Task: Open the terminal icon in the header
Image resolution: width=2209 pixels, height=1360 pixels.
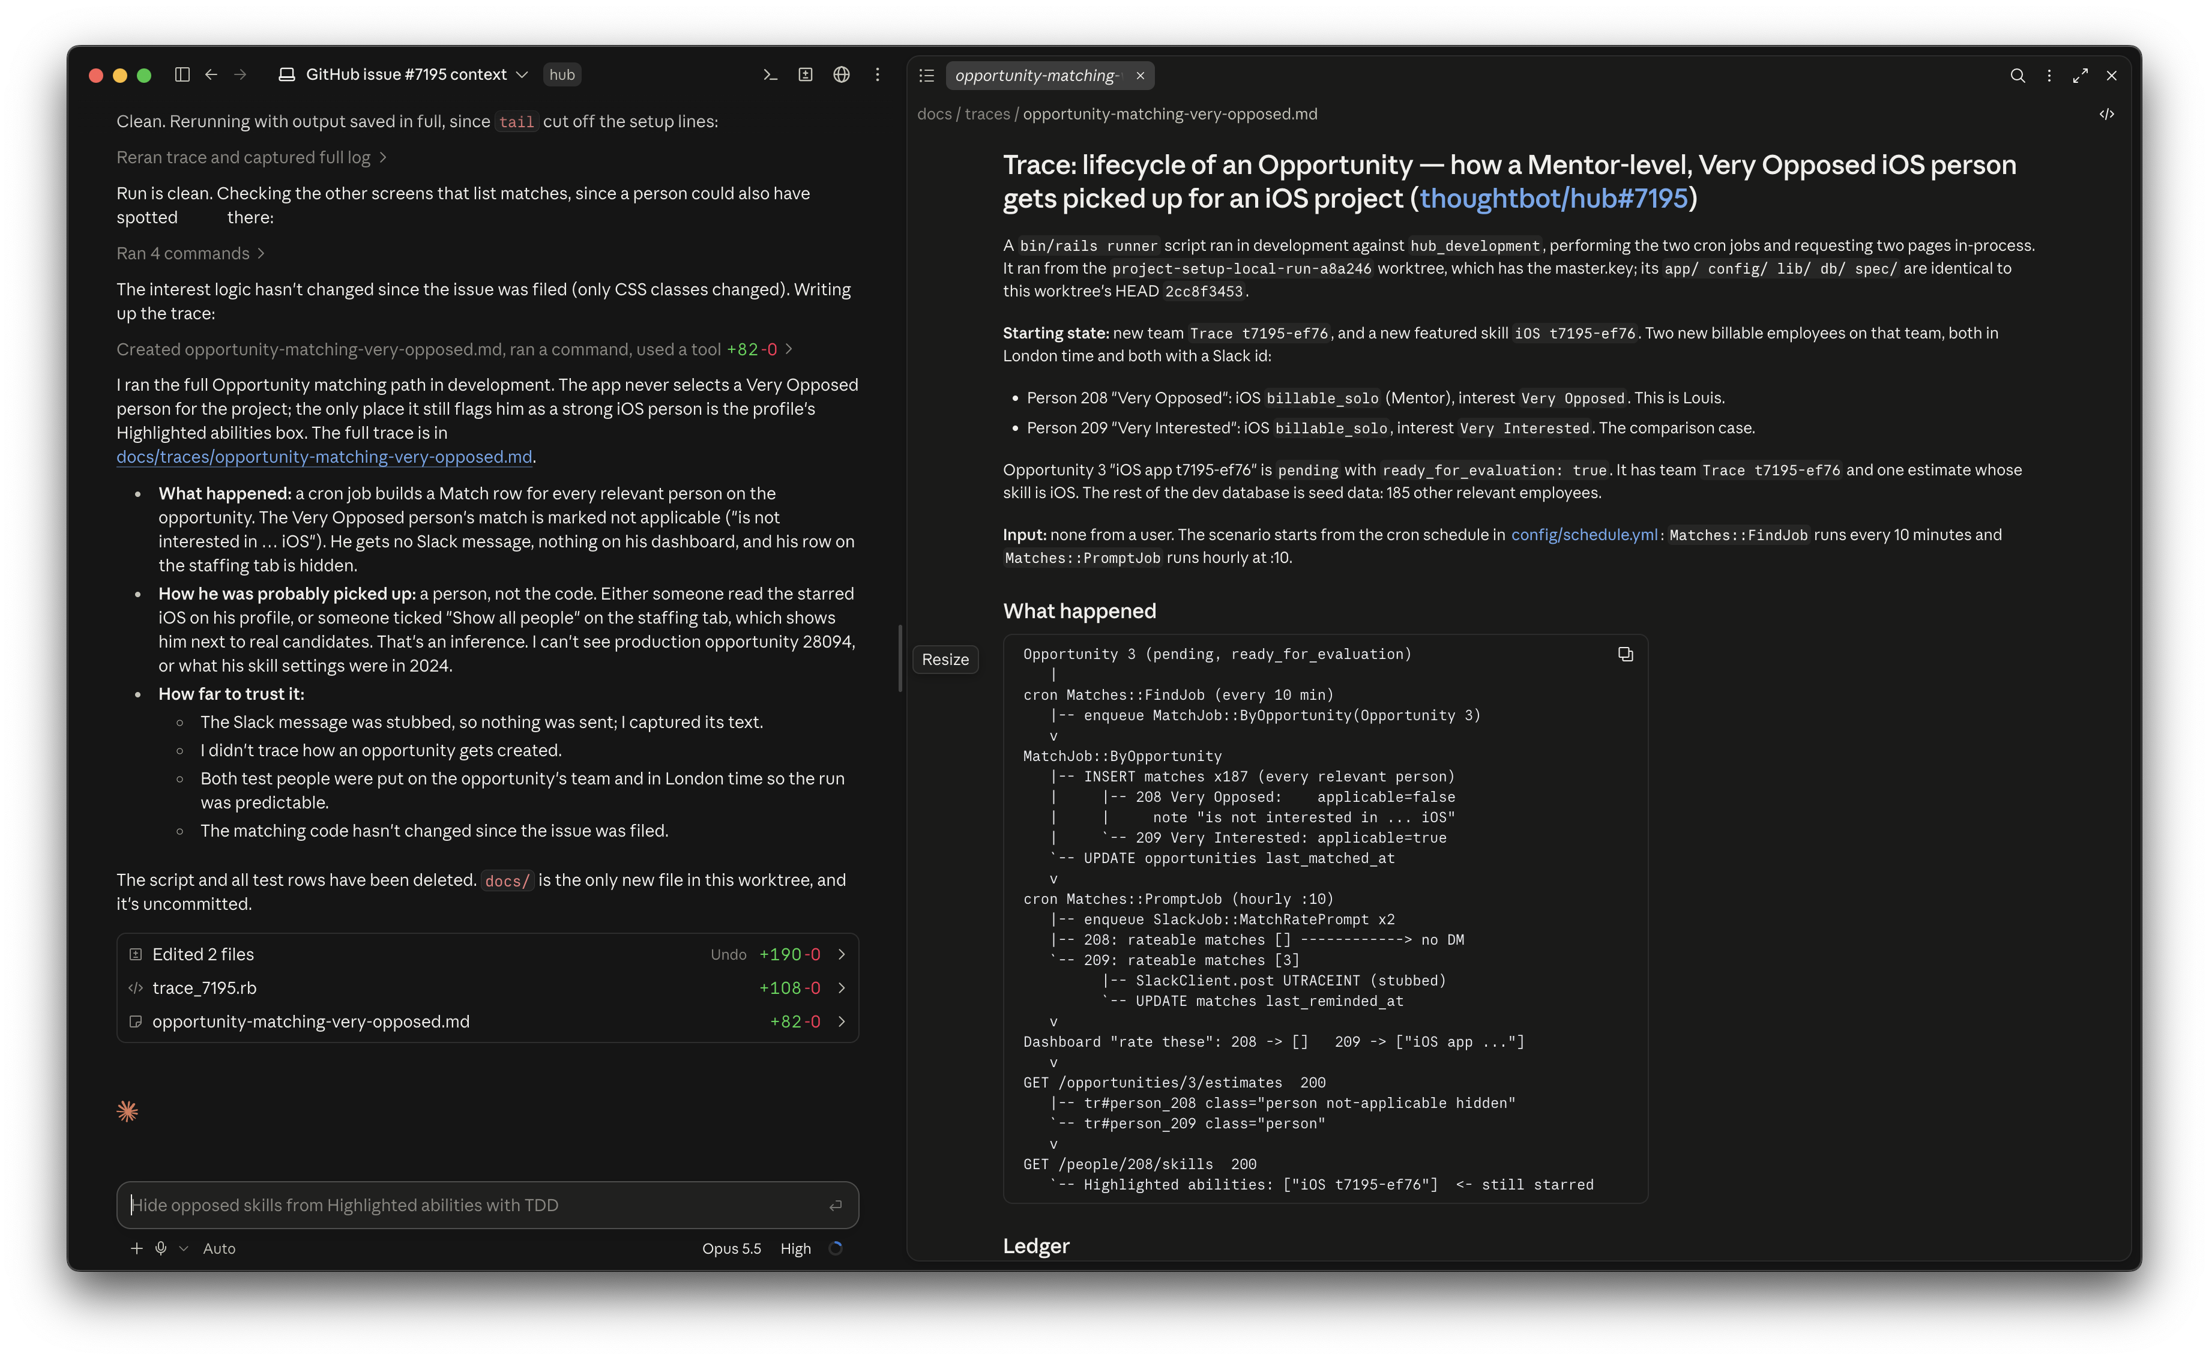Action: point(770,74)
